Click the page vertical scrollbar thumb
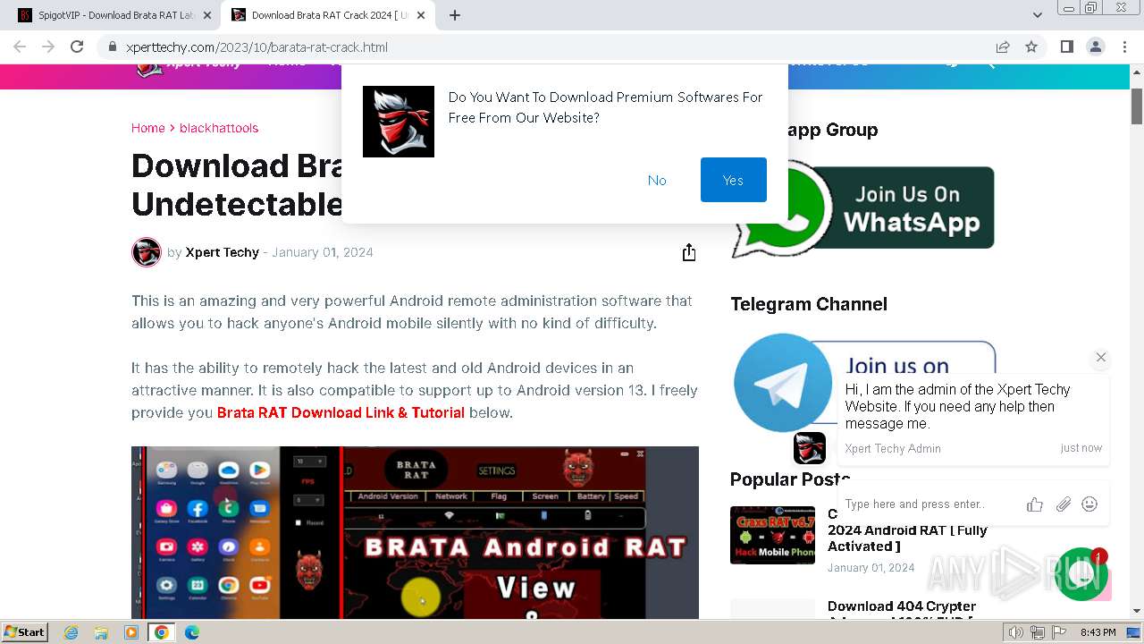The height and width of the screenshot is (644, 1144). pos(1137,106)
